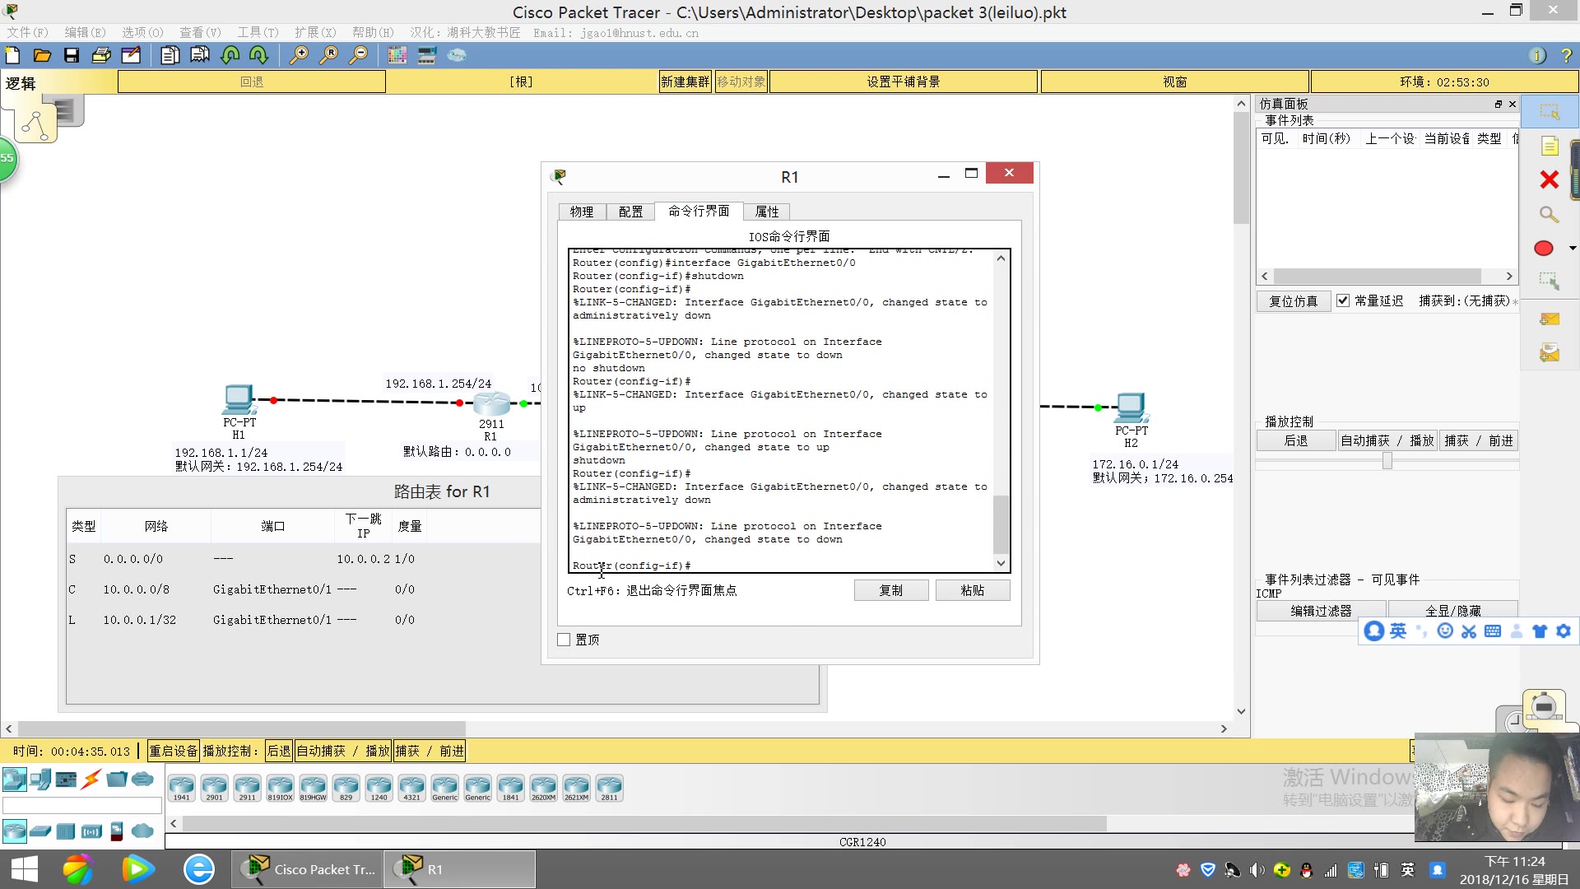Select the Add Simple PDU envelope tool
This screenshot has height=889, width=1580.
pos(1550,319)
